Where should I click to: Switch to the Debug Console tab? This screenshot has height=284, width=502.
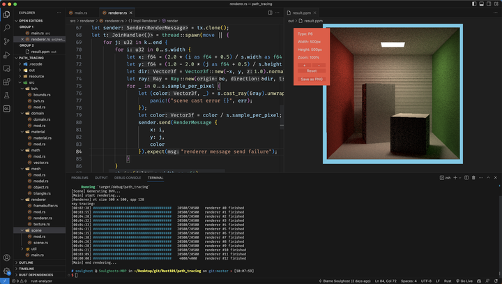(x=128, y=178)
